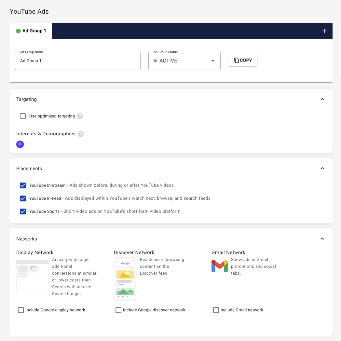Collapse the Targeting section
Image resolution: width=341 pixels, height=341 pixels.
(x=322, y=99)
